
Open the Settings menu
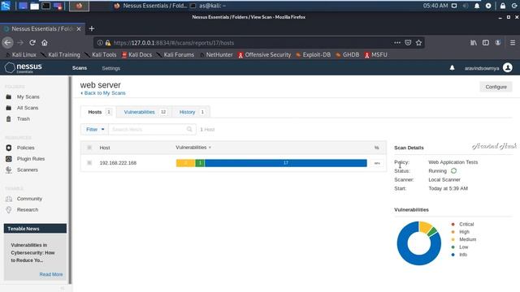(111, 68)
